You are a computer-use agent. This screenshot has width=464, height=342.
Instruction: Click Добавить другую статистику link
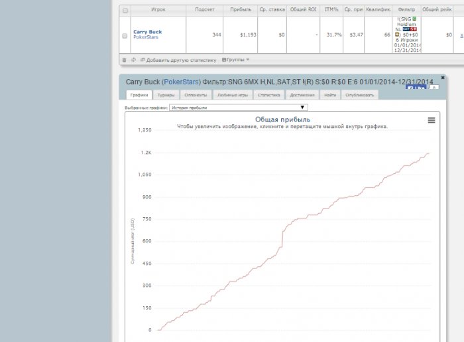(x=178, y=60)
